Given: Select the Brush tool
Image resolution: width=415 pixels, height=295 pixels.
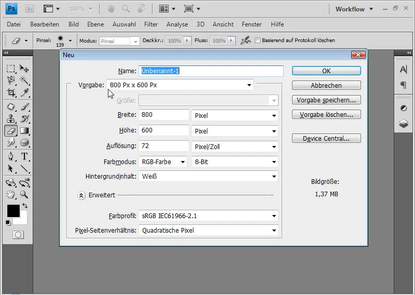Looking at the screenshot, I should click(x=24, y=106).
